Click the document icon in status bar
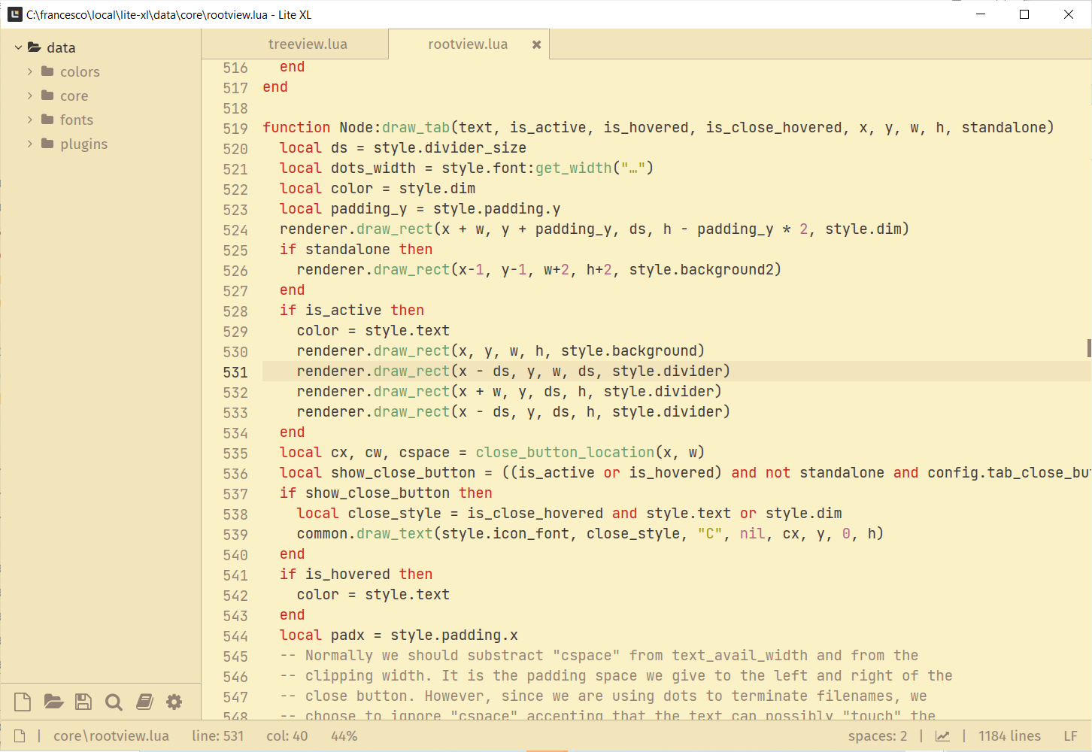This screenshot has height=752, width=1092. tap(20, 736)
